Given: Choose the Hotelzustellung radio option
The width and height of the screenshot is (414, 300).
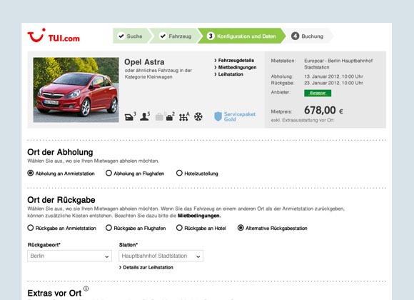Looking at the screenshot, I should (x=179, y=173).
